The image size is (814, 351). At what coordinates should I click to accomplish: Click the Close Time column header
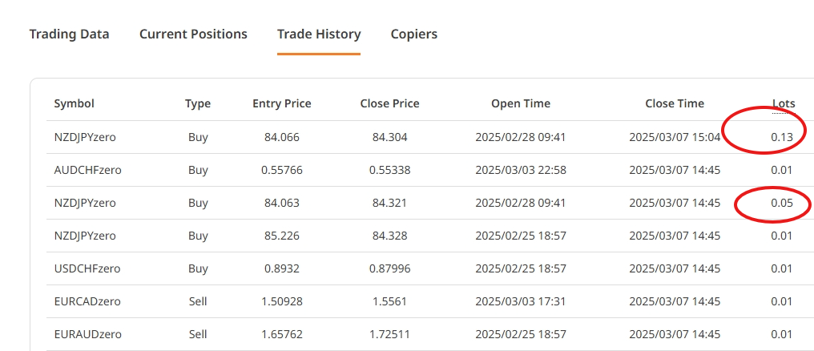tap(675, 103)
